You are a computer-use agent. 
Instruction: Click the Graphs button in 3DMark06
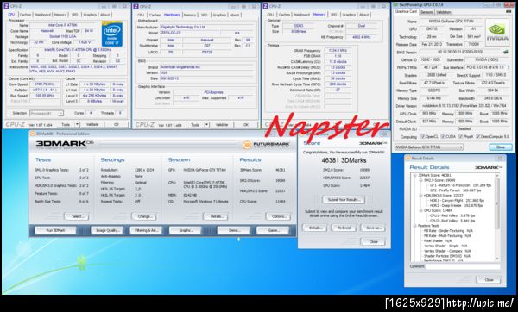[x=186, y=230]
